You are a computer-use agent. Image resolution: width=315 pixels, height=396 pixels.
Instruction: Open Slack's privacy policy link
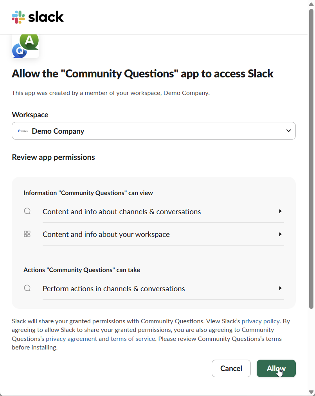pos(260,321)
